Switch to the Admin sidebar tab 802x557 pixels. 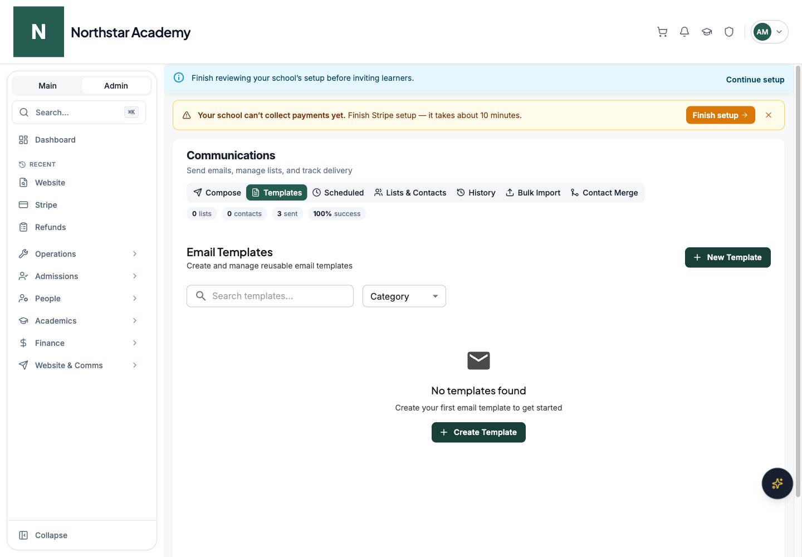coord(116,86)
